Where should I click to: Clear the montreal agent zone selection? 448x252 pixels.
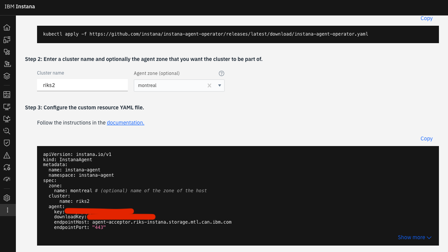209,86
